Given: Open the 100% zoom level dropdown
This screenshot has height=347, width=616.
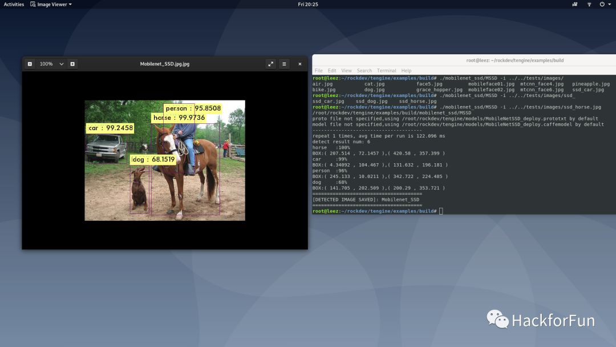Looking at the screenshot, I should [51, 64].
